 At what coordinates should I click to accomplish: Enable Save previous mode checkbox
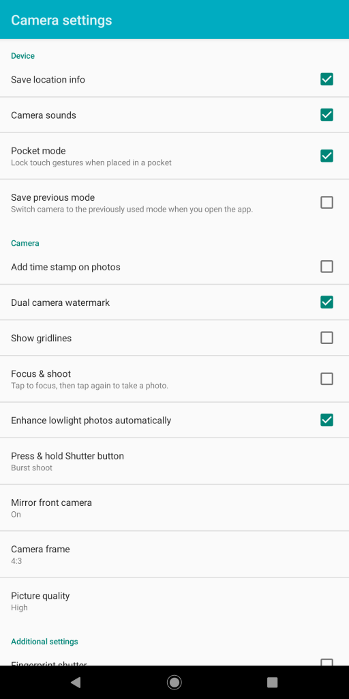pyautogui.click(x=327, y=202)
